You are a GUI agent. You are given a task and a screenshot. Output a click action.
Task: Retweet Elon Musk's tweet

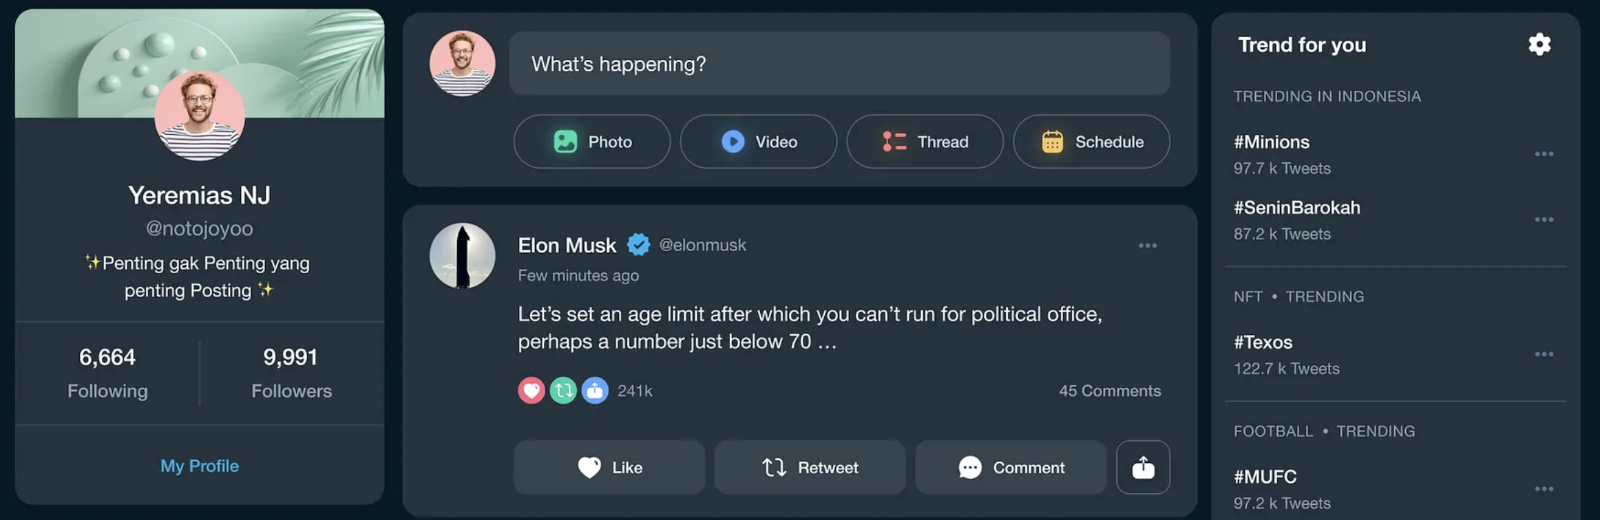(x=810, y=468)
